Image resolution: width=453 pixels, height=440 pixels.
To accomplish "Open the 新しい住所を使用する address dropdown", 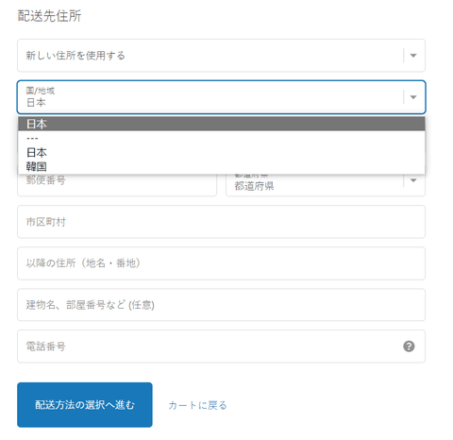I will pyautogui.click(x=221, y=56).
